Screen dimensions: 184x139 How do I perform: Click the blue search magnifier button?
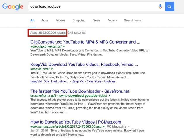pyautogui.click(x=169, y=6)
